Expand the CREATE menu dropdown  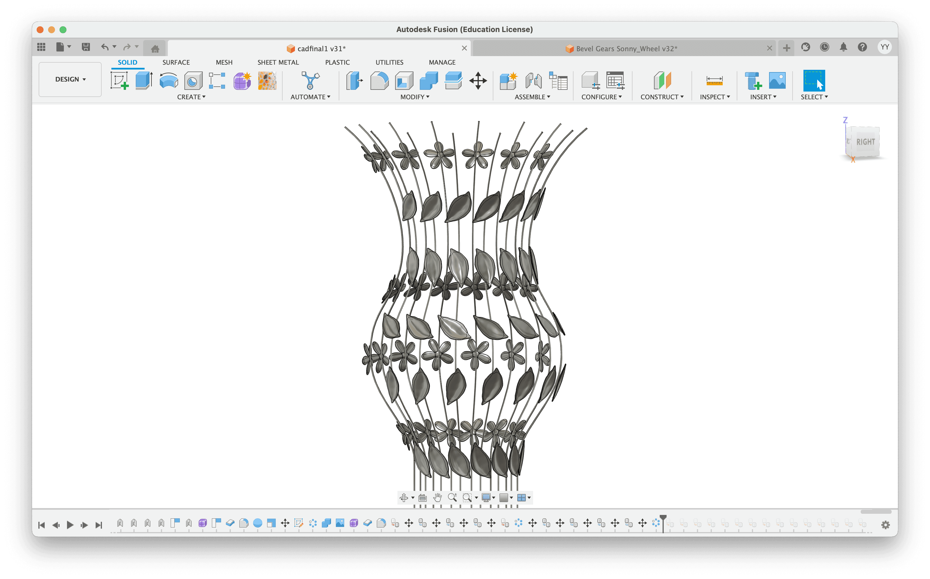191,97
